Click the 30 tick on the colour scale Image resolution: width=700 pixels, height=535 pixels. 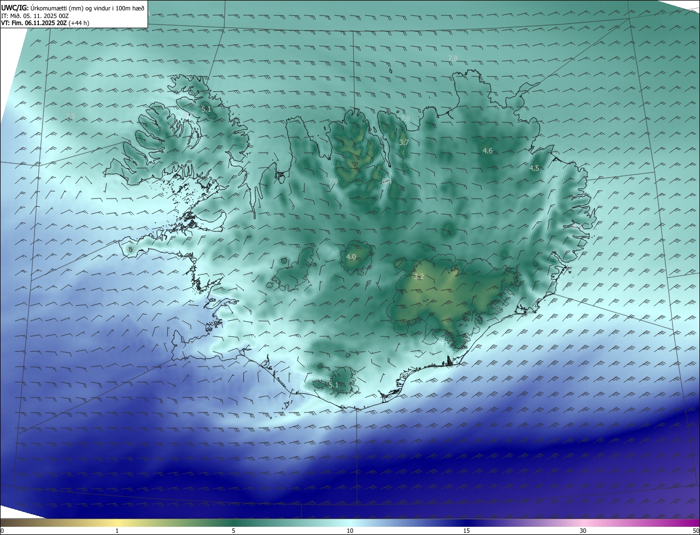point(583,531)
